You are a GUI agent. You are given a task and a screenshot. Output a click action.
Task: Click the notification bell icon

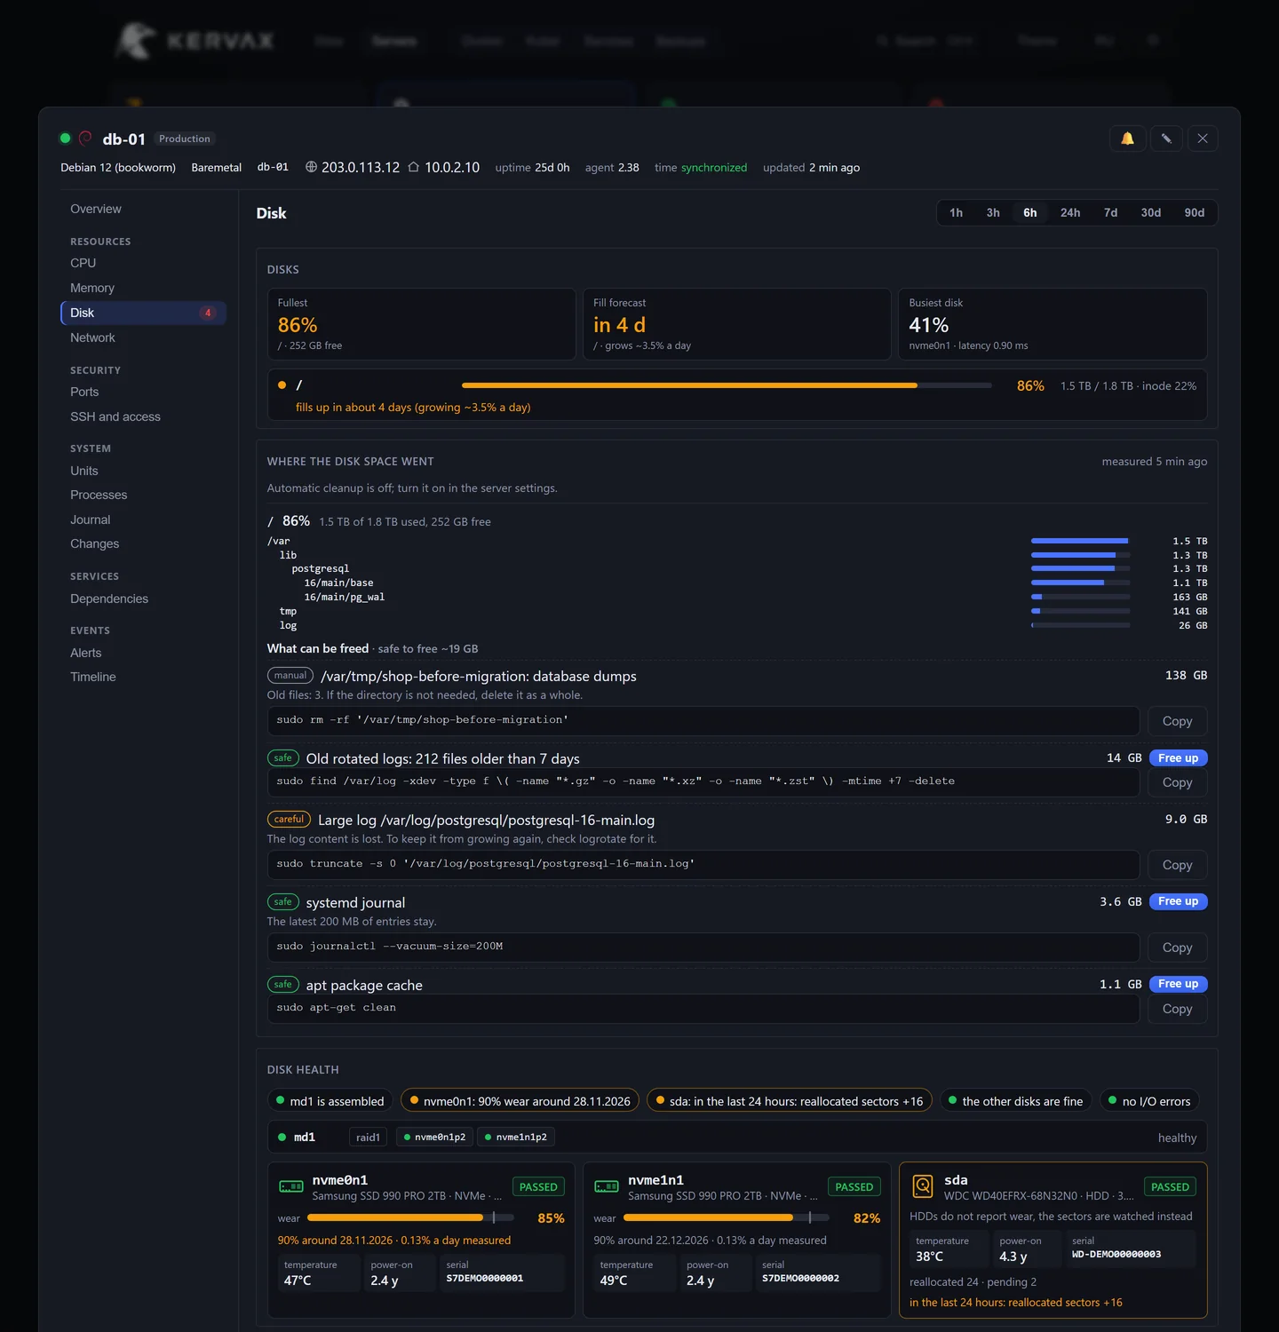click(x=1127, y=139)
